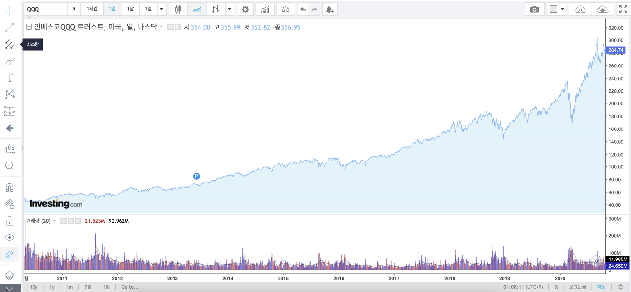The image size is (631, 292).
Task: Jump to latest bar double-arrow button
Action: (x=597, y=261)
